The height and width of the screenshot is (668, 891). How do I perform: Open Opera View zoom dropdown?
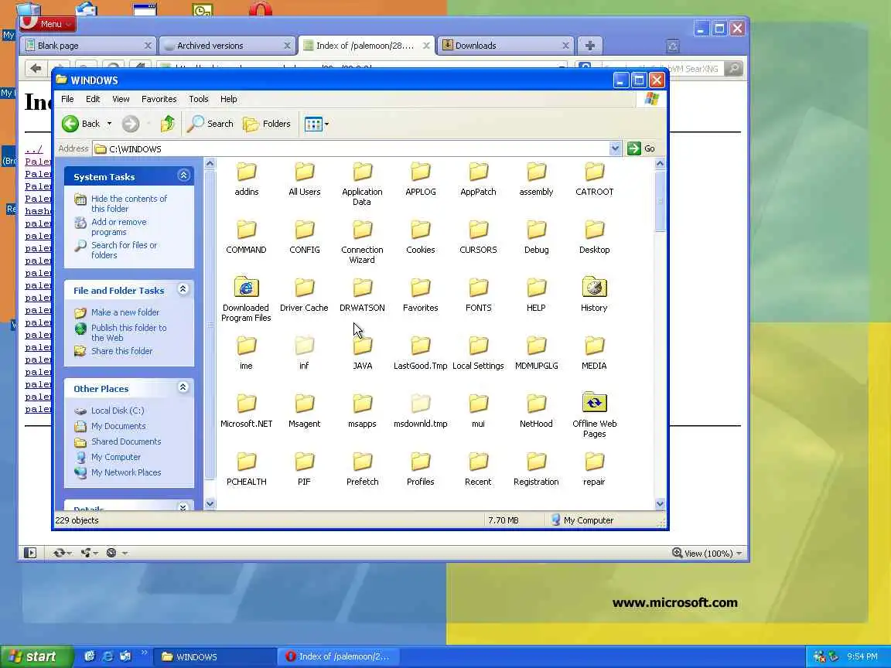point(708,554)
